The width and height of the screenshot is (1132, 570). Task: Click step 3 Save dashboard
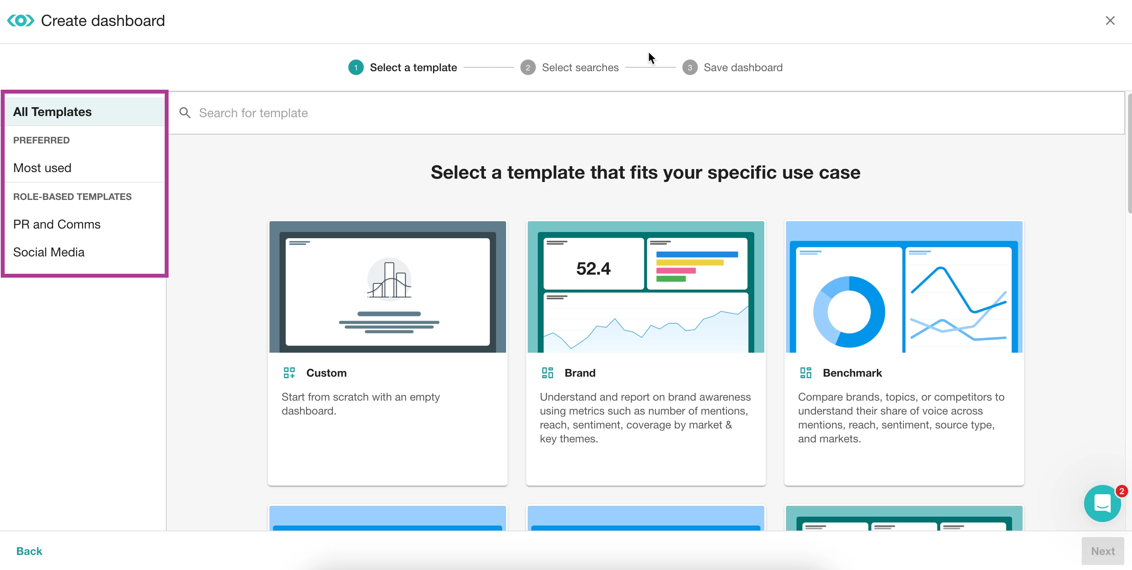[743, 68]
